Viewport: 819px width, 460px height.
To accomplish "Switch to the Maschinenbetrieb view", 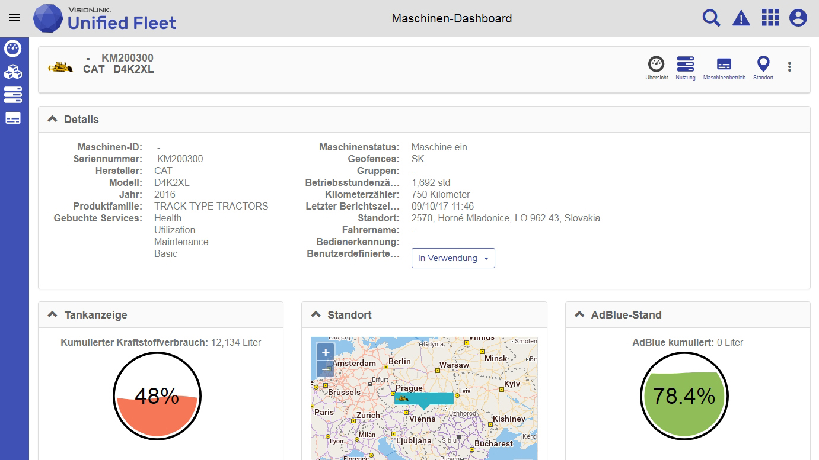I will pos(724,68).
